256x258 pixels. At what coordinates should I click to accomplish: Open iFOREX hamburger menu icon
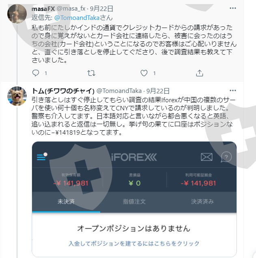click(x=42, y=157)
